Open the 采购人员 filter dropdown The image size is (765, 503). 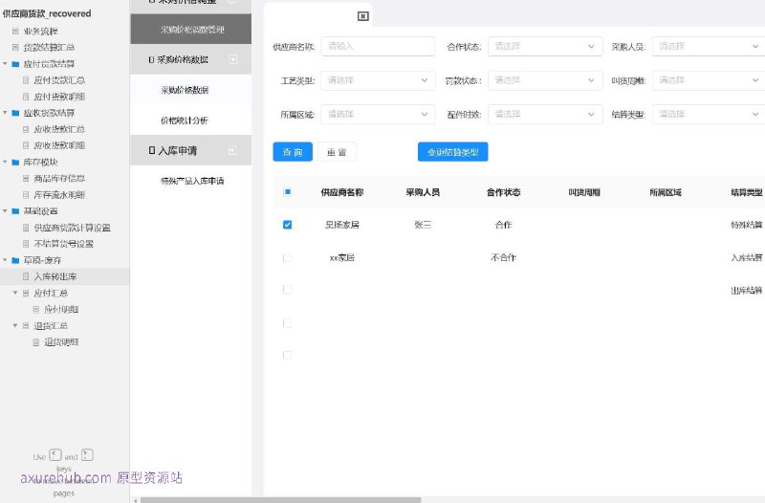click(x=709, y=46)
